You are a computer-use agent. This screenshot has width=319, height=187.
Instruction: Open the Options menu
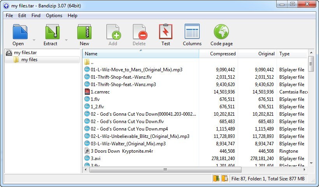(x=54, y=16)
